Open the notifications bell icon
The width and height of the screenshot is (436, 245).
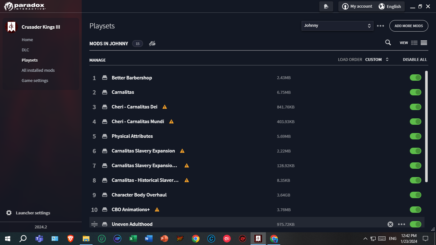326,6
